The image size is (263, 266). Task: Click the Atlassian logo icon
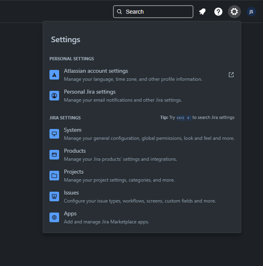pyautogui.click(x=54, y=75)
